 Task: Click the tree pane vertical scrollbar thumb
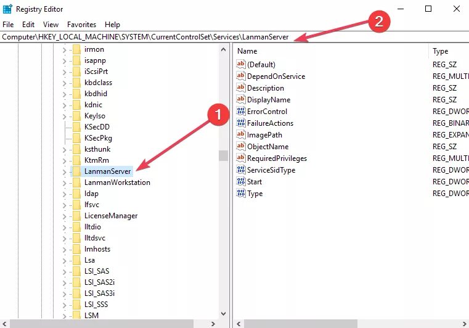224,155
